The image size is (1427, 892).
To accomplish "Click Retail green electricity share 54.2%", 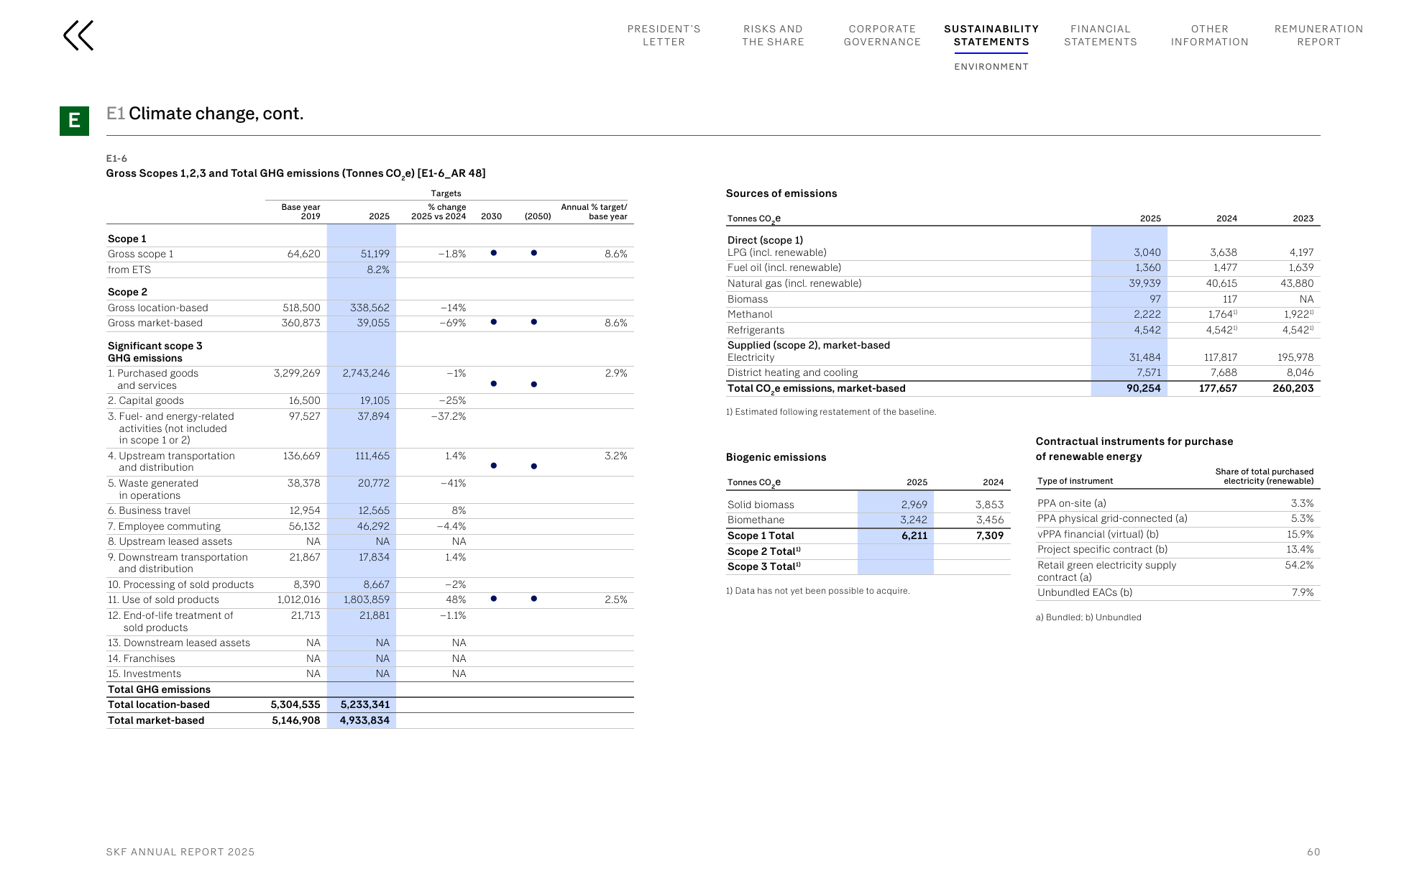I will point(1299,565).
